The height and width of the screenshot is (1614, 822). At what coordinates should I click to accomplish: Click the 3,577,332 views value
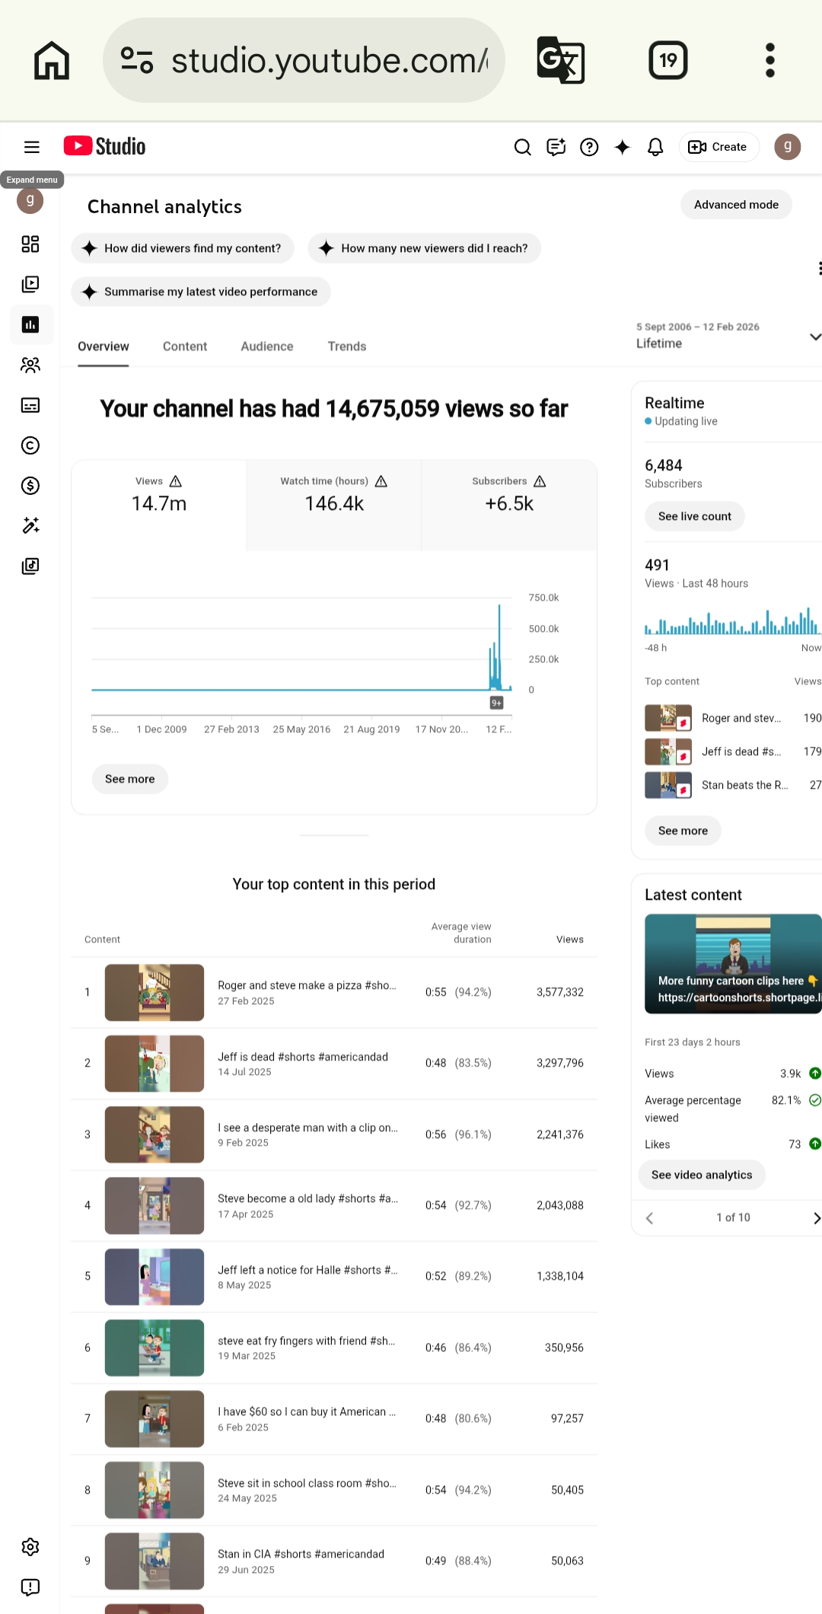click(x=560, y=992)
